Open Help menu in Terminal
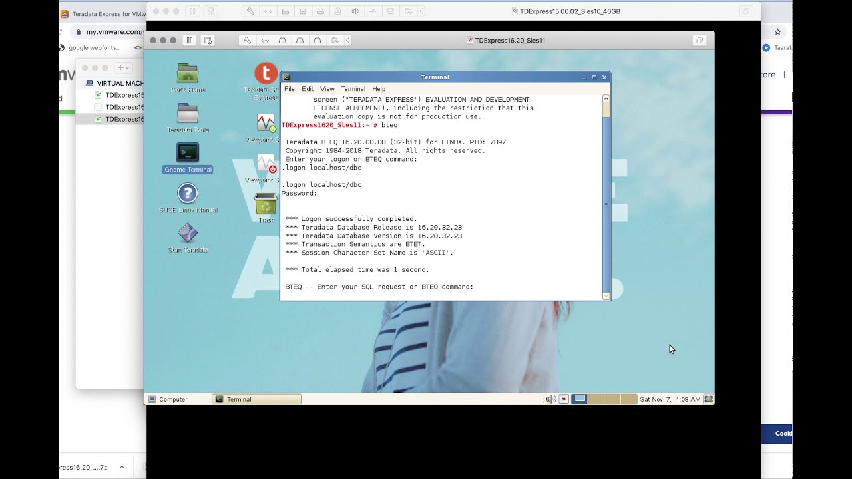Screen dimensions: 852x479 click(379, 89)
